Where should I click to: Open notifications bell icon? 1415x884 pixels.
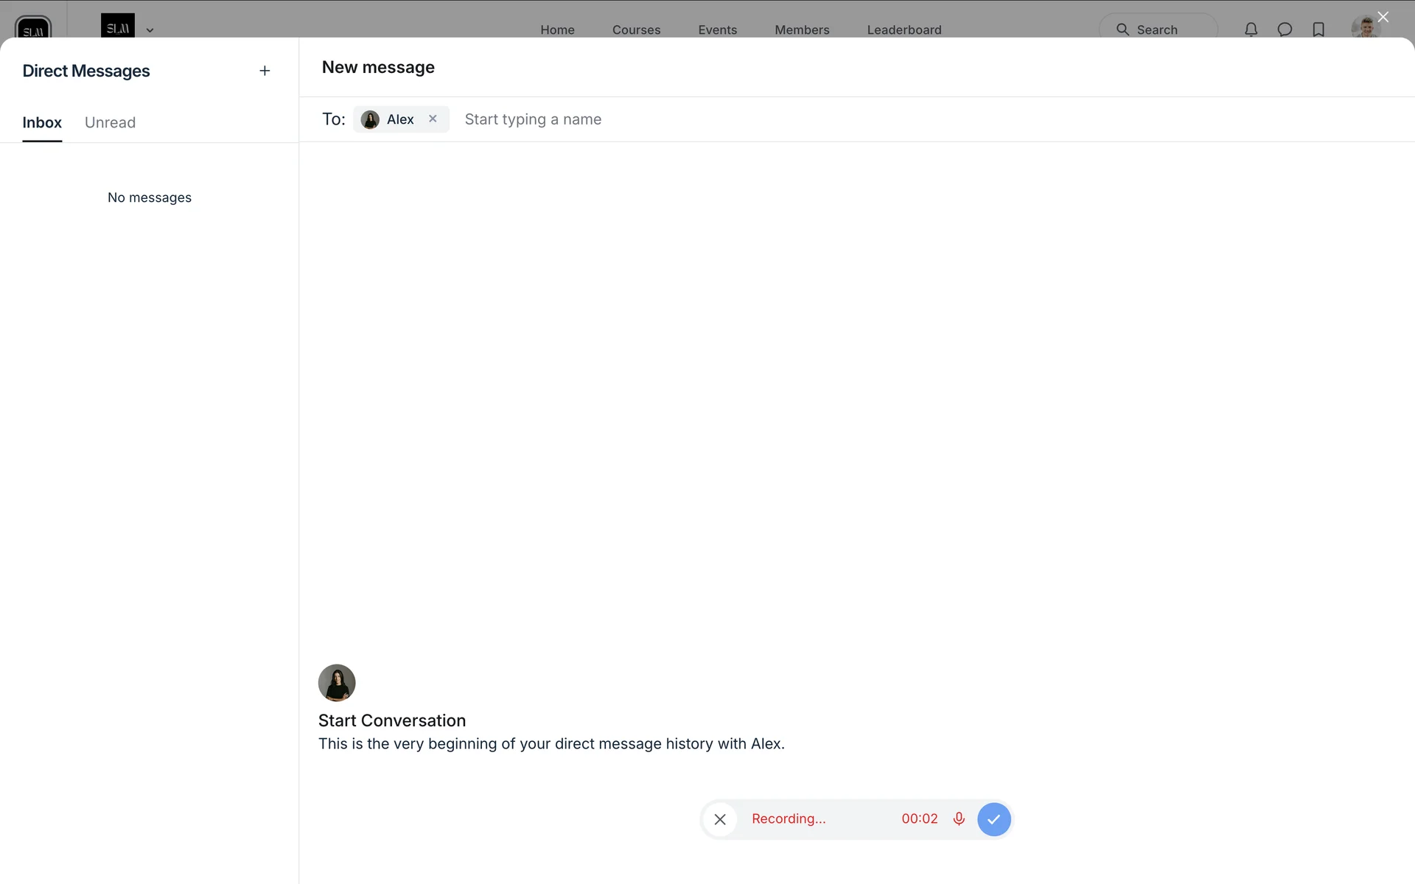tap(1251, 29)
